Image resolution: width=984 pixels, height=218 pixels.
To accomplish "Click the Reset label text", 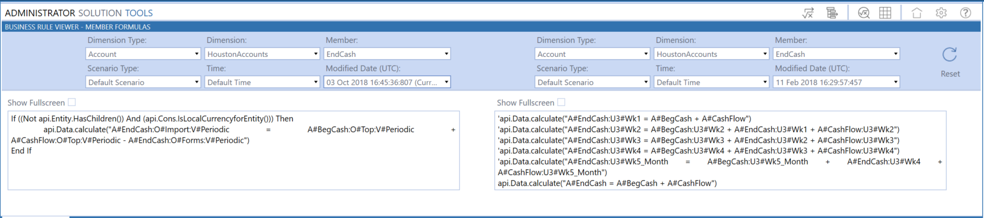I will (950, 74).
